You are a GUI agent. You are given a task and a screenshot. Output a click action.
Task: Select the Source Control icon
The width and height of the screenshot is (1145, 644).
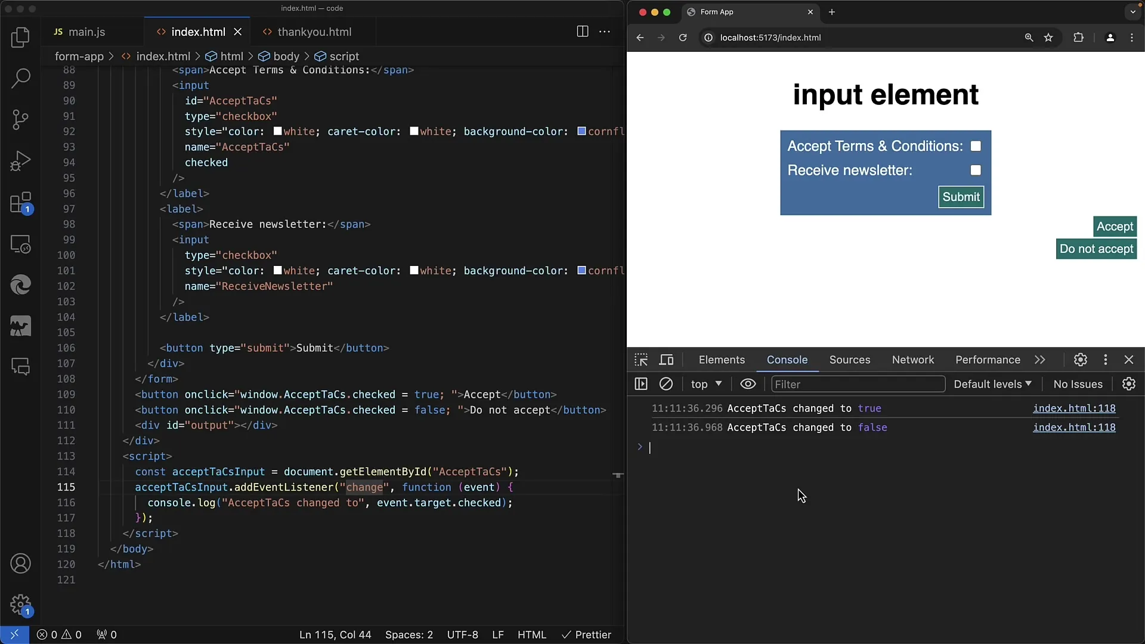click(21, 118)
